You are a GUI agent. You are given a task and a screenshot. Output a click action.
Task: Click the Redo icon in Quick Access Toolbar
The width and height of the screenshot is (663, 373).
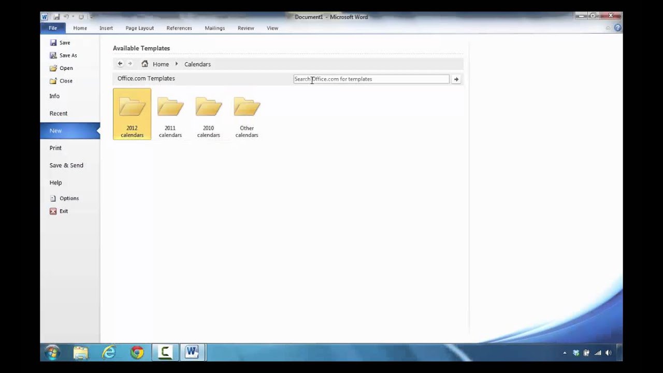[x=81, y=17]
